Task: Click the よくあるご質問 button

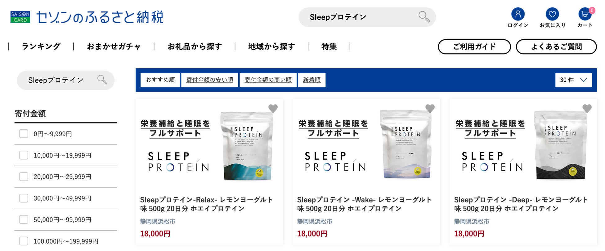Action: tap(556, 47)
